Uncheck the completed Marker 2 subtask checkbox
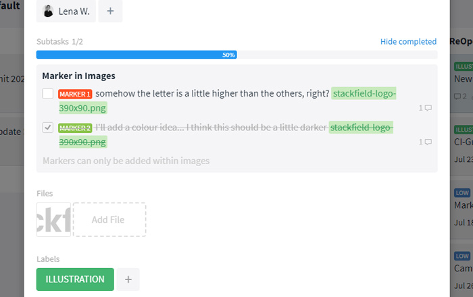473x297 pixels. click(48, 128)
